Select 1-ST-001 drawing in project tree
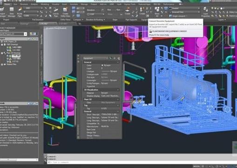 click(16, 59)
